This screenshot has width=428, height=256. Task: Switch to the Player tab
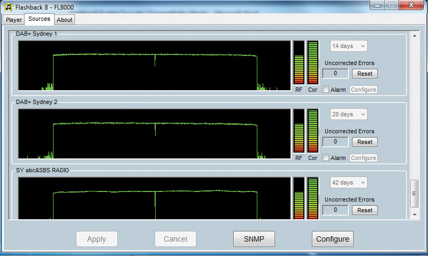click(x=14, y=20)
